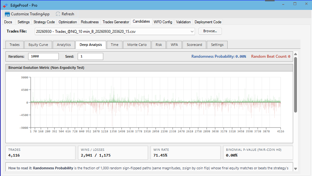This screenshot has height=176, width=312.
Task: Switch to the Risk sub-tab
Action: pos(159,45)
